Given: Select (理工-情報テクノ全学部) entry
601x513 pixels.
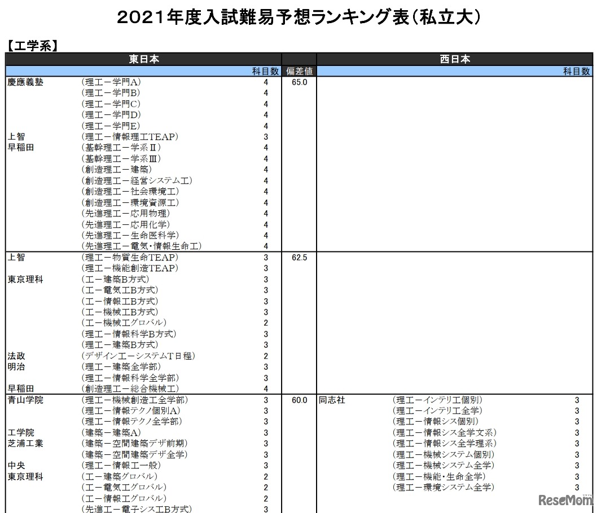Looking at the screenshot, I should click(132, 422).
